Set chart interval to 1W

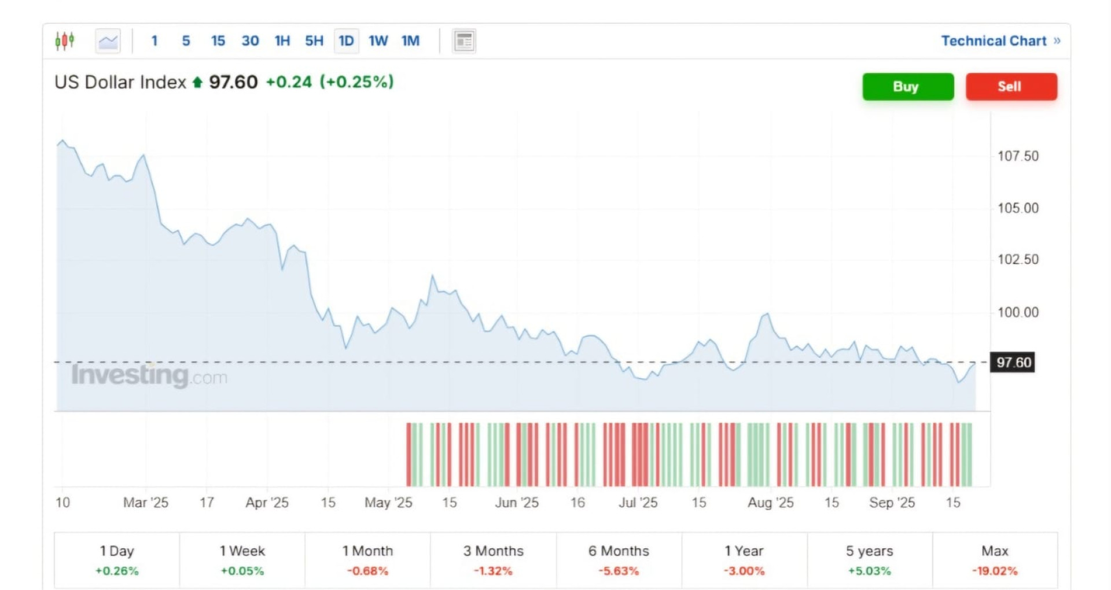(378, 41)
